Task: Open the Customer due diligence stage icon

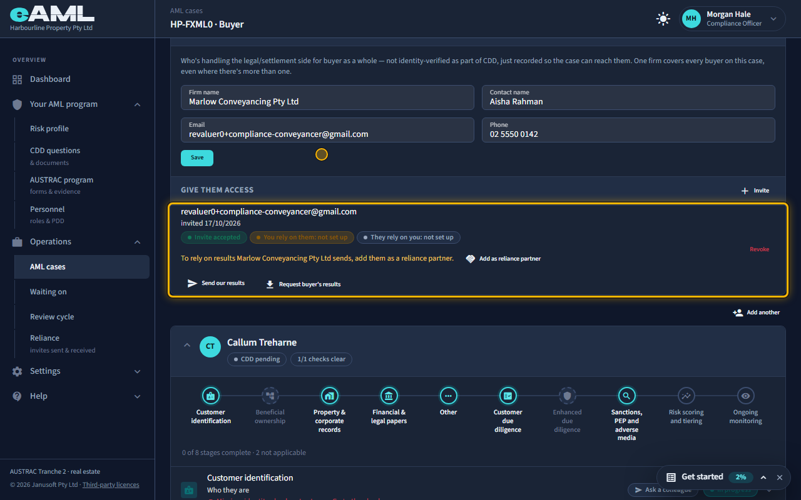Action: (508, 396)
